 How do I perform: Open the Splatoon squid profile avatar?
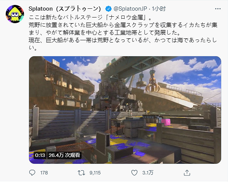[x=15, y=14]
